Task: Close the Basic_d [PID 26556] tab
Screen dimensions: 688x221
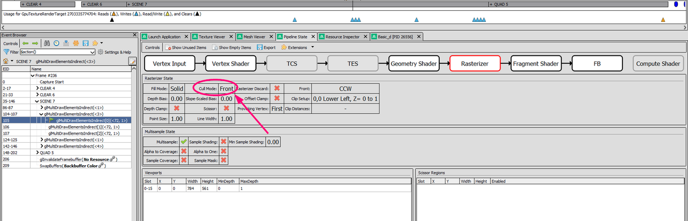Action: click(418, 37)
